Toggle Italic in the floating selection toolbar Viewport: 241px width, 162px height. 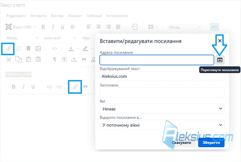[23, 87]
